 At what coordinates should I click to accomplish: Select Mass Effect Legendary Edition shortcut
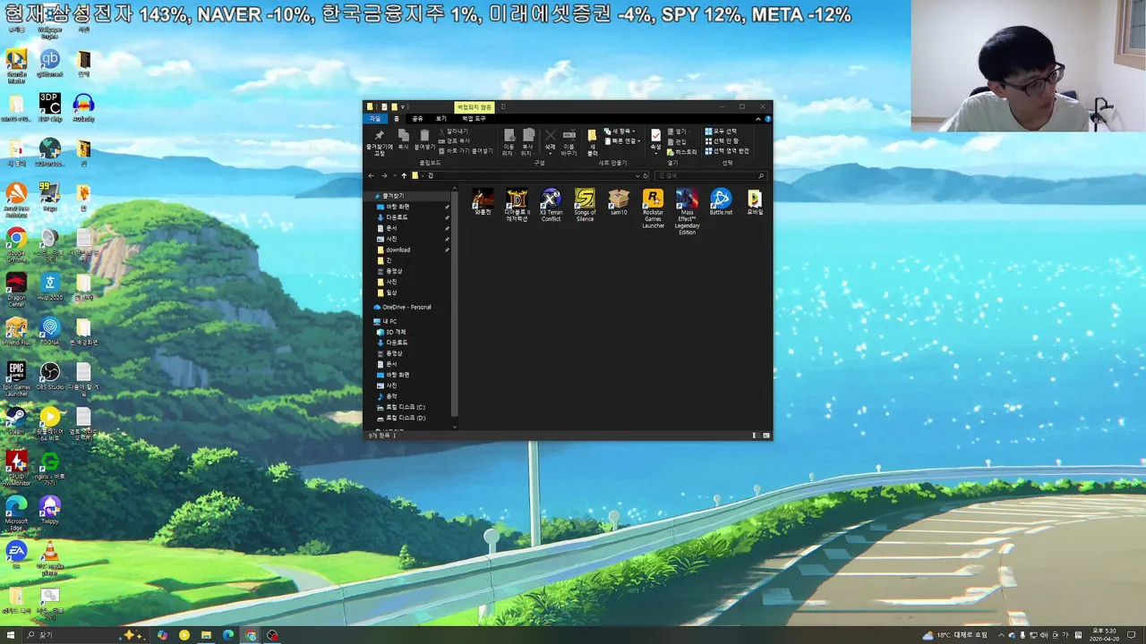687,211
